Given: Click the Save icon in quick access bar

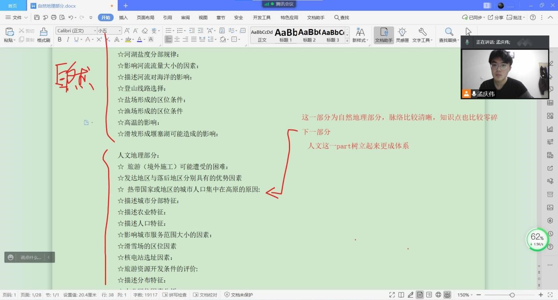Looking at the screenshot, I should [37, 18].
